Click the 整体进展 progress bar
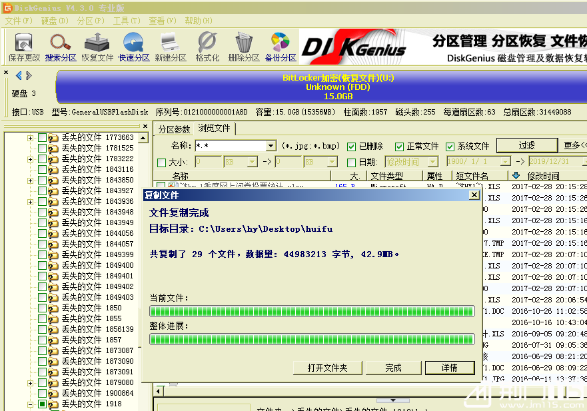Viewport: 587px width, 411px height. coord(312,339)
